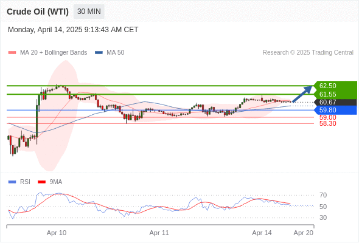
Task: Click the red 9MA legend swatch
Action: [41, 182]
